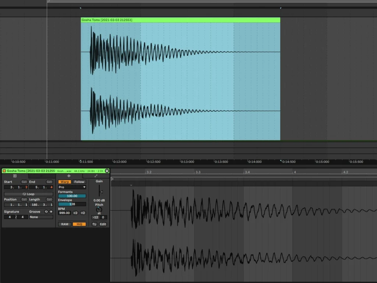Open the Envelopes box tab
Image resolution: width=377 pixels, height=283 pixels.
pos(96,176)
